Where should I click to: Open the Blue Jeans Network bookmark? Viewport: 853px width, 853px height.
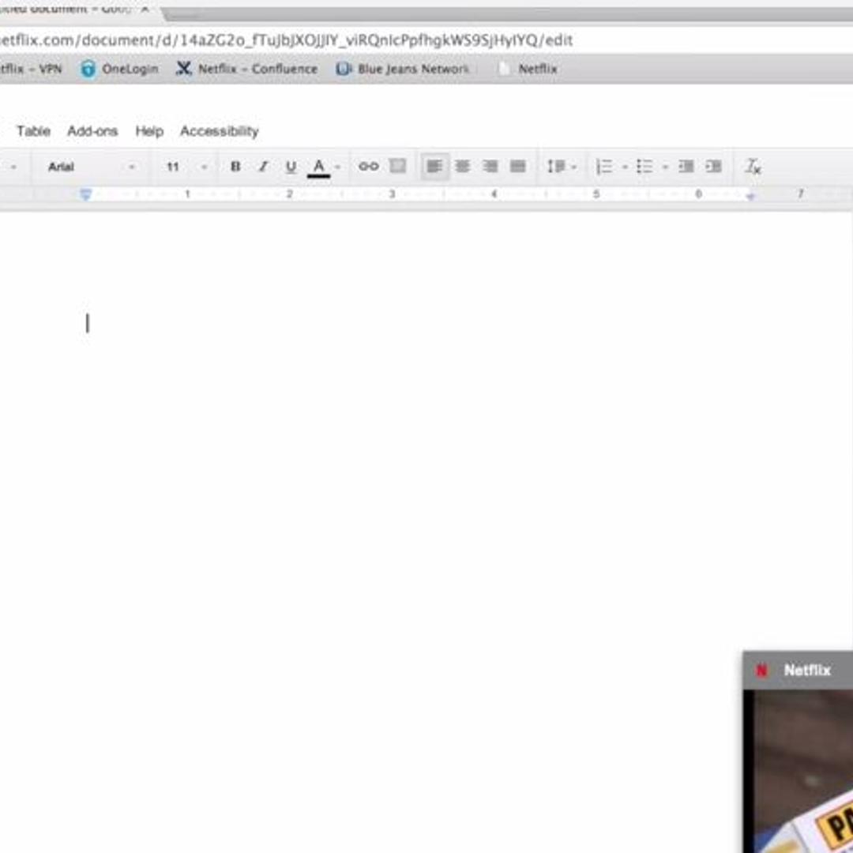pos(403,69)
